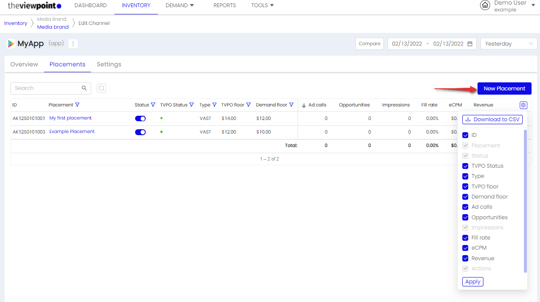Click the end date 02/13/2022 field
Image resolution: width=540 pixels, height=302 pixels.
click(x=448, y=44)
